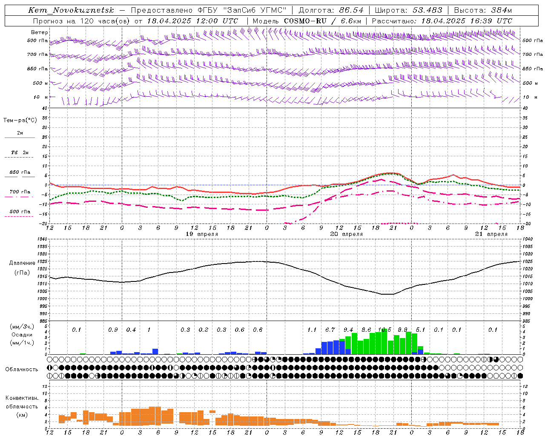Click the forecast start time 18.04.2025 12:00 UTC
The height and width of the screenshot is (436, 545).
[192, 21]
